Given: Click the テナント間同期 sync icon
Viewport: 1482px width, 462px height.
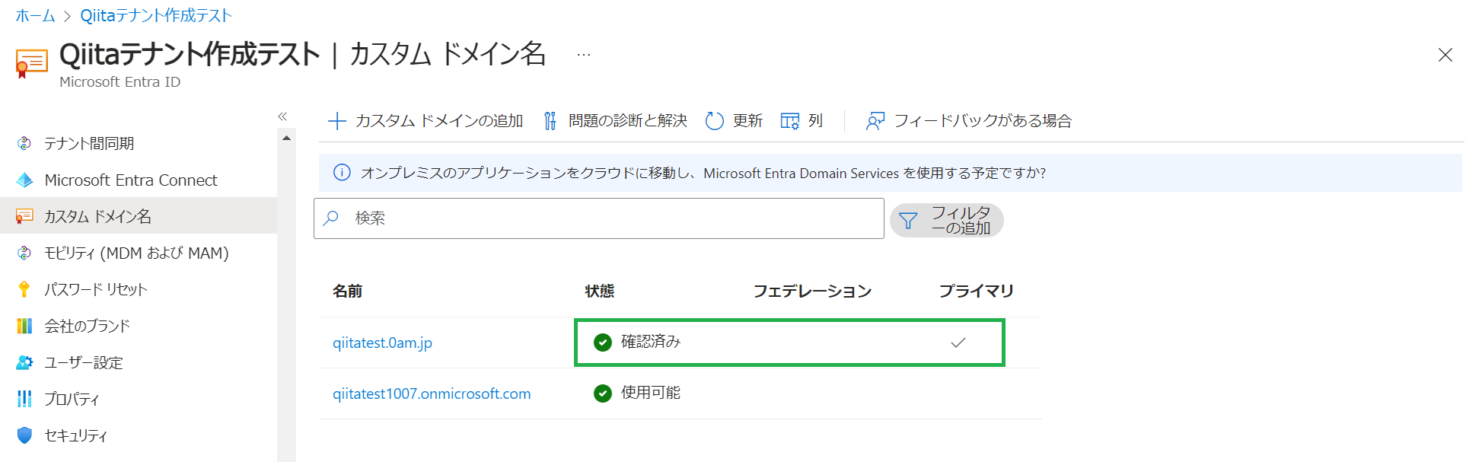Looking at the screenshot, I should pyautogui.click(x=24, y=143).
